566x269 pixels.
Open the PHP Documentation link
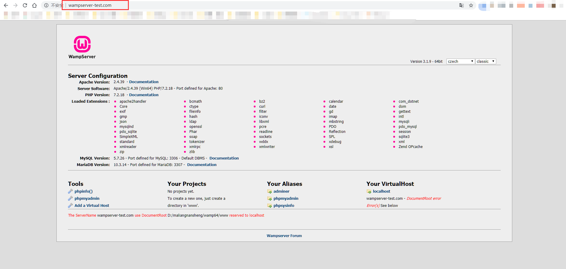(144, 95)
